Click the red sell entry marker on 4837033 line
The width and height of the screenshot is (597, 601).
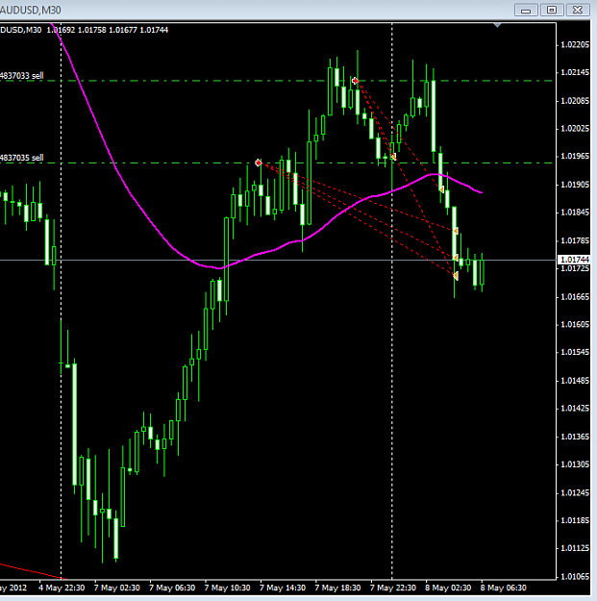click(355, 81)
